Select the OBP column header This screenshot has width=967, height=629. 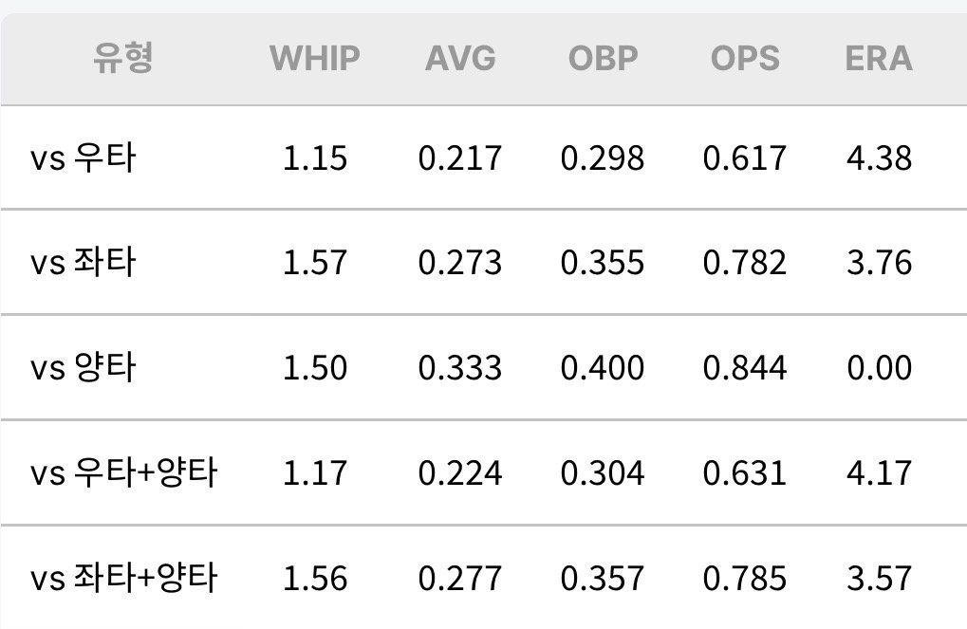click(x=603, y=59)
